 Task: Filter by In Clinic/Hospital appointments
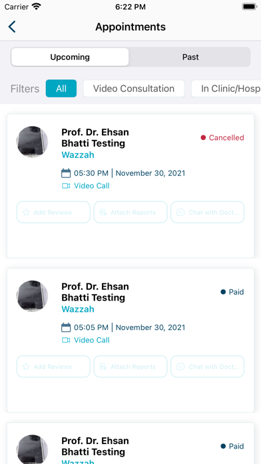tap(226, 89)
